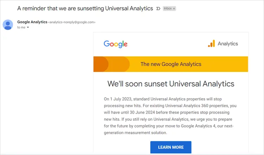Click 'The new Google Analytics' banner text

click(x=171, y=64)
